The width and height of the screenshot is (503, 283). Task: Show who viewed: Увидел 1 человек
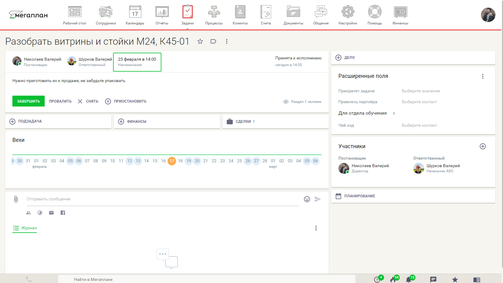pyautogui.click(x=303, y=102)
